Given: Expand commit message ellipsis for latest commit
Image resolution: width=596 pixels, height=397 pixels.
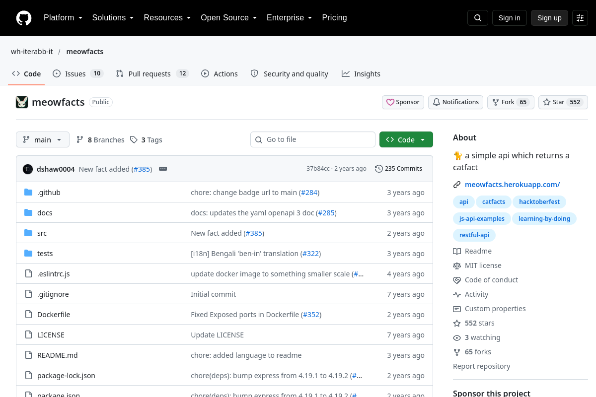Looking at the screenshot, I should tap(163, 169).
